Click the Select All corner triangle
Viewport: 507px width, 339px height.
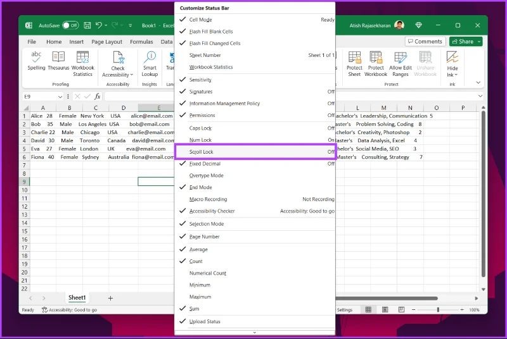coord(26,108)
